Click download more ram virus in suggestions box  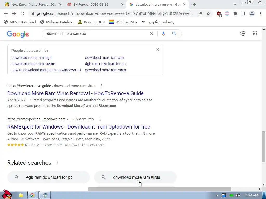click(x=105, y=70)
